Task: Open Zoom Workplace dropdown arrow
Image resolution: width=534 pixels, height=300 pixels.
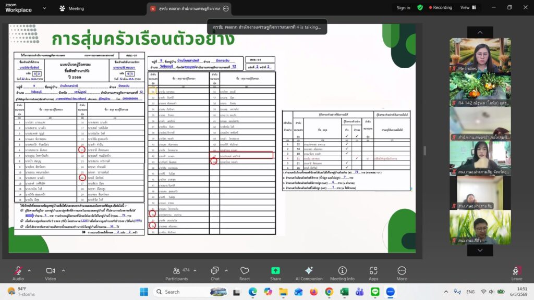Action: 44,8
